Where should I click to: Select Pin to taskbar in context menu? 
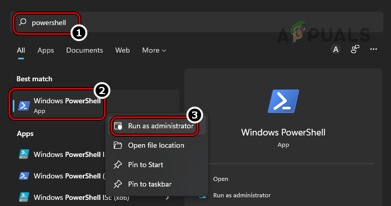(x=150, y=184)
